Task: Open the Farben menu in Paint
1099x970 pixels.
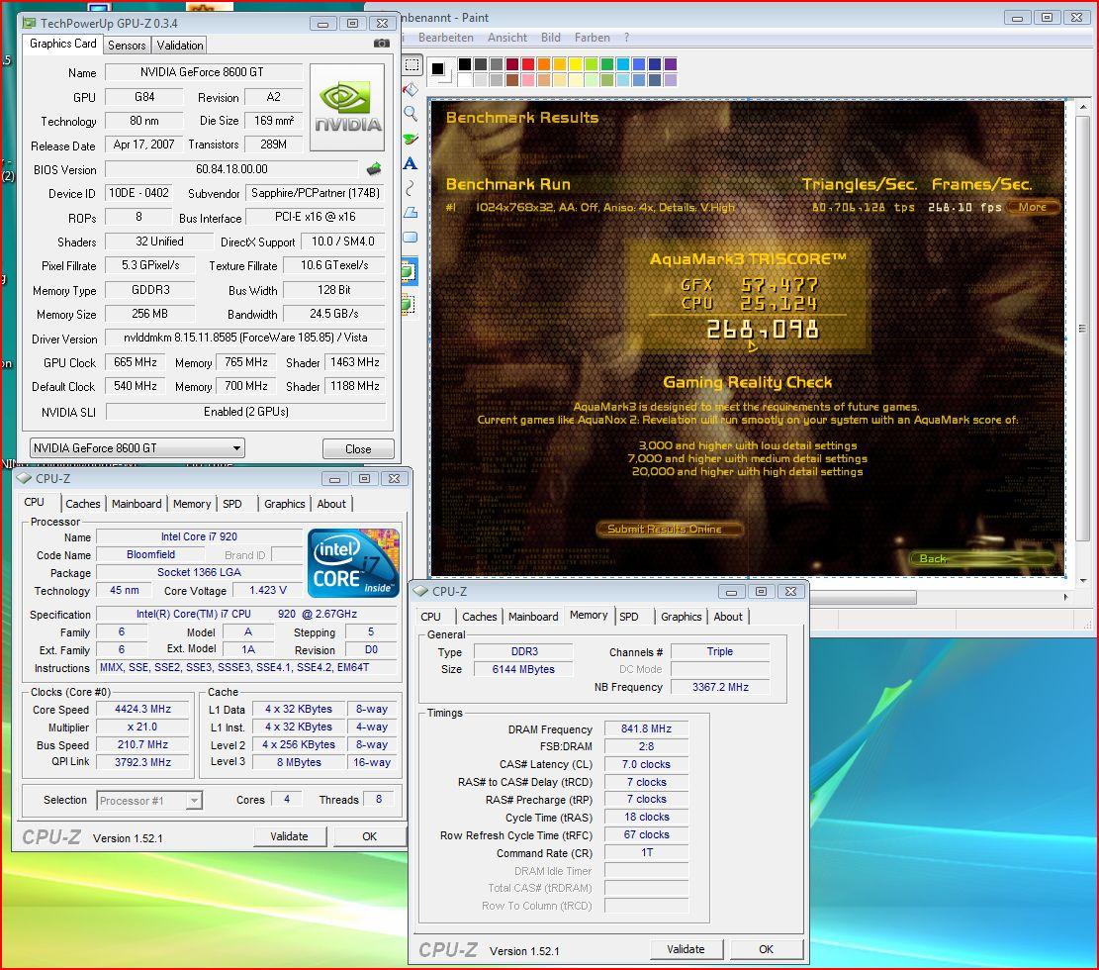Action: coord(593,38)
